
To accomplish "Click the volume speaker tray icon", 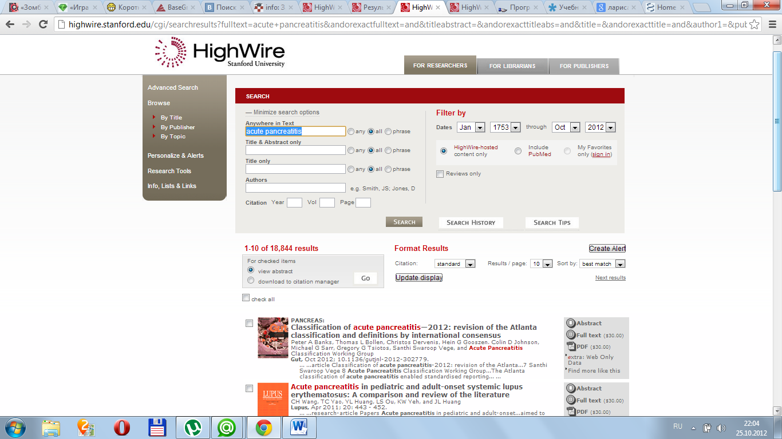I will pos(721,428).
